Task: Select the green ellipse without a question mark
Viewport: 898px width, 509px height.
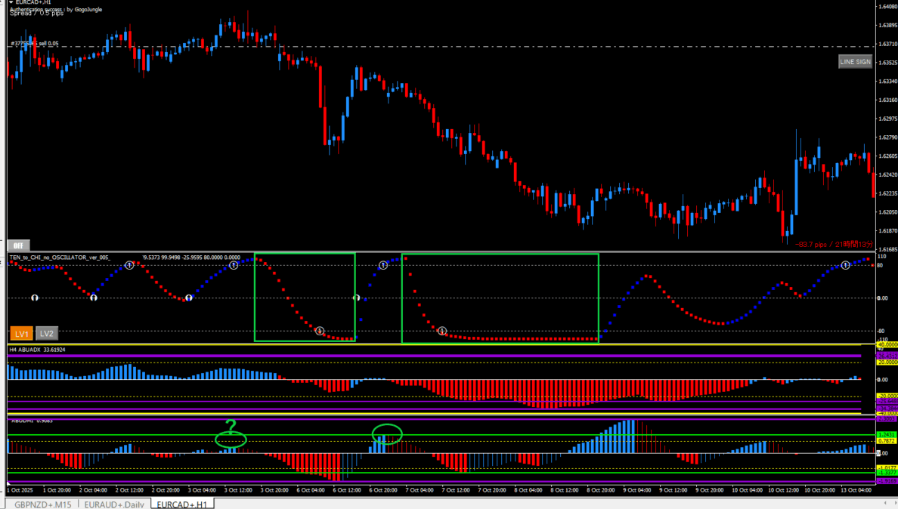Action: (387, 433)
